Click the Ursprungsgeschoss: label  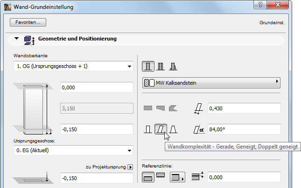coord(34,141)
